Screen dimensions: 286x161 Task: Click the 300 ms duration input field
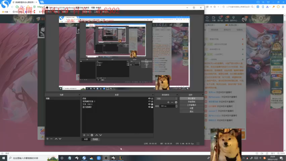(x=167, y=106)
